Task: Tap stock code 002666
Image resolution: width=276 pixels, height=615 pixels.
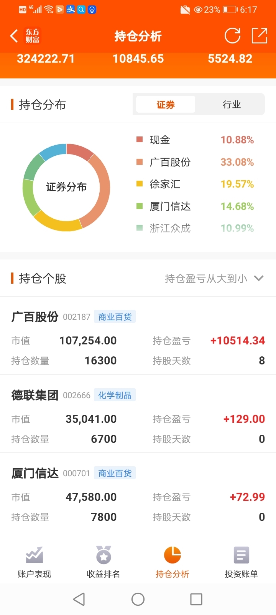Action: [77, 395]
